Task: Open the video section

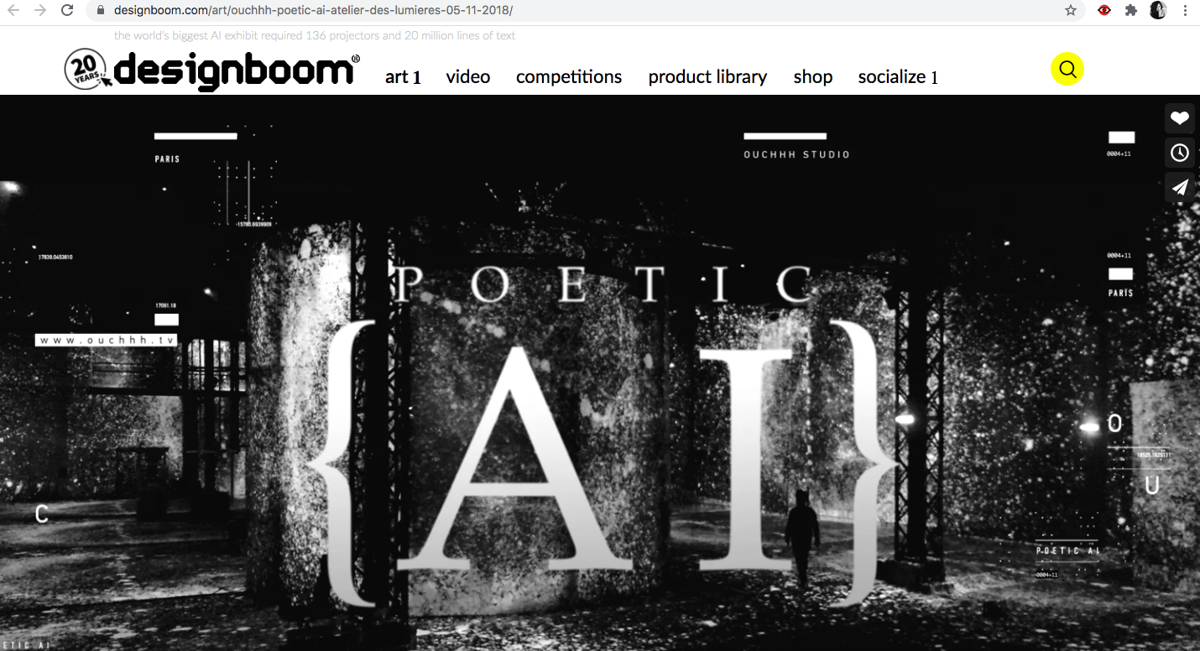Action: [468, 77]
